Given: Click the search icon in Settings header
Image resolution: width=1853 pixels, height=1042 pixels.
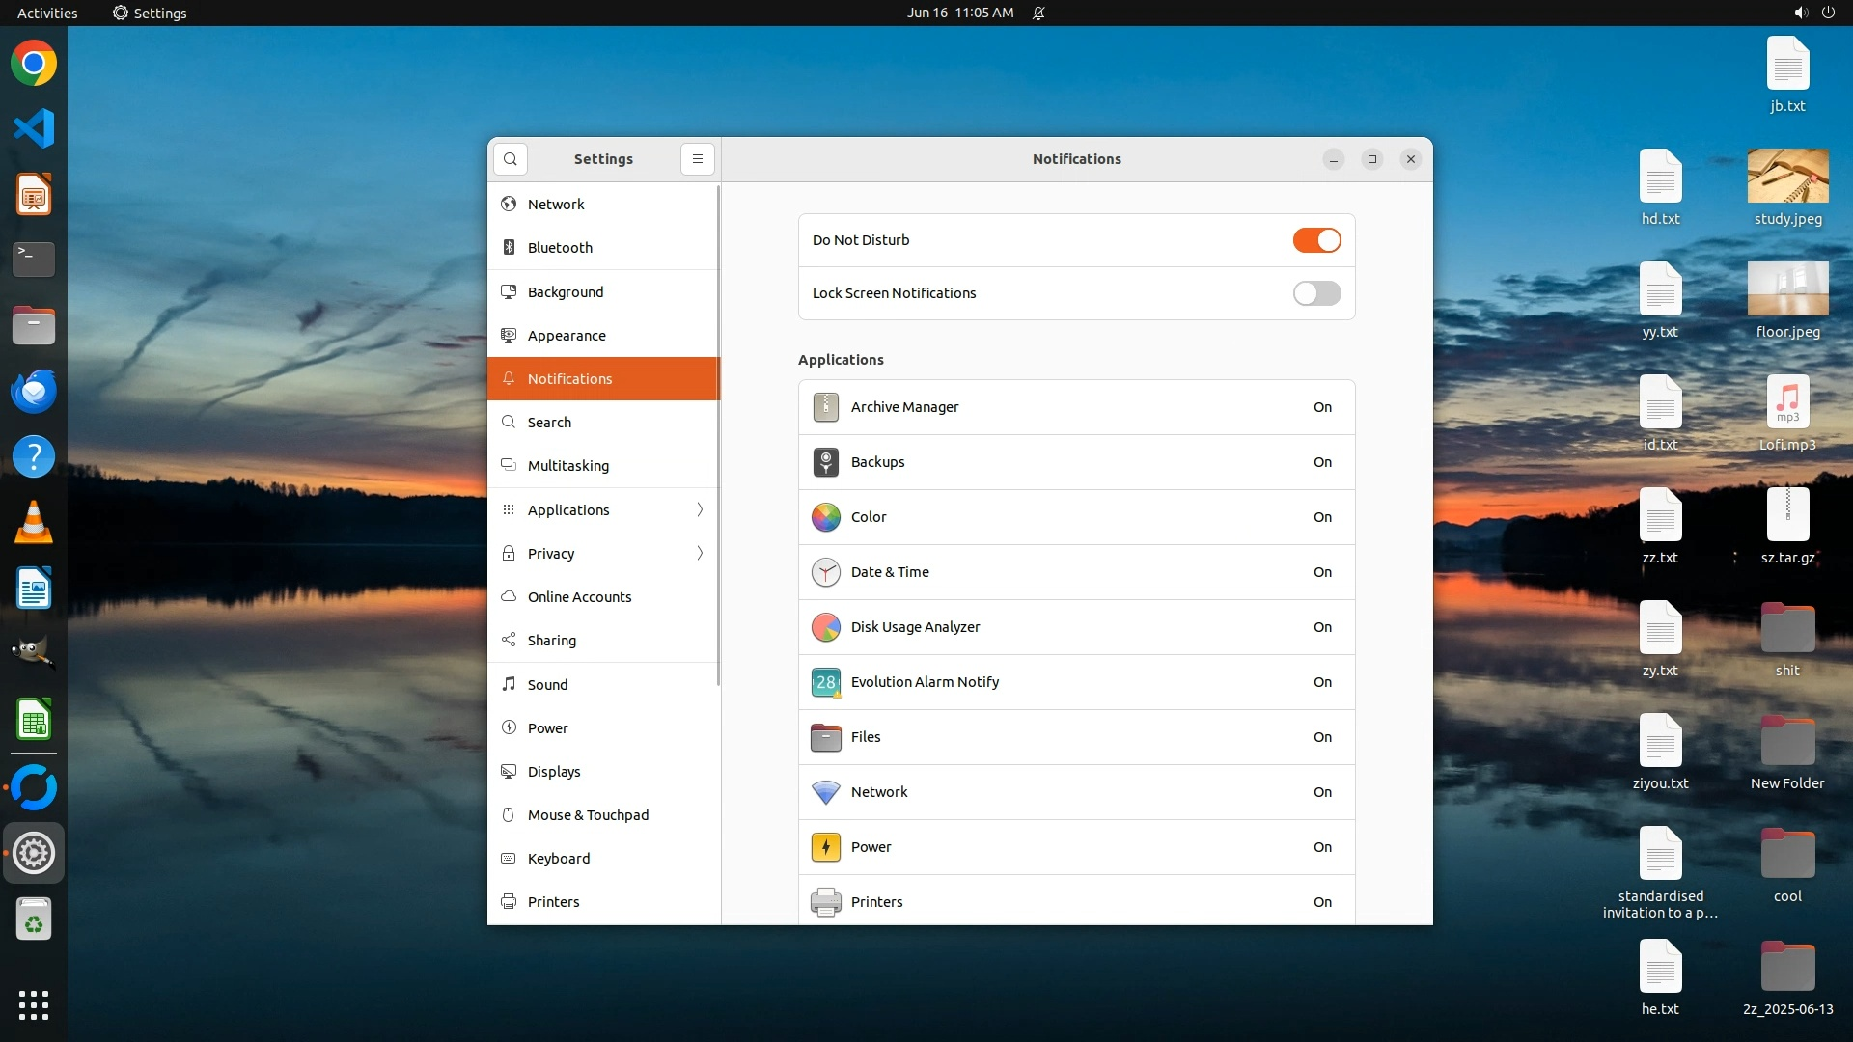Looking at the screenshot, I should (x=510, y=159).
